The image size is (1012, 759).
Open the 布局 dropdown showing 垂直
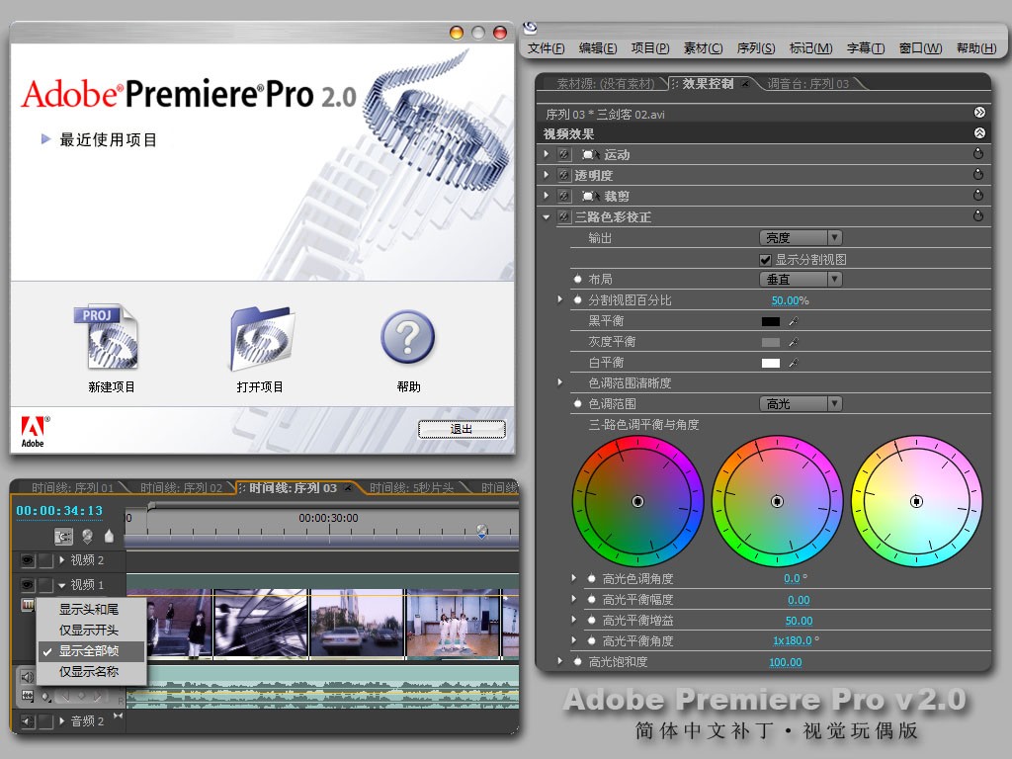801,279
